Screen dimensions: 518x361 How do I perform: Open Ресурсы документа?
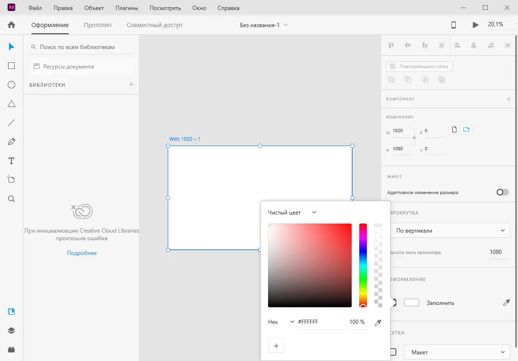81,67
